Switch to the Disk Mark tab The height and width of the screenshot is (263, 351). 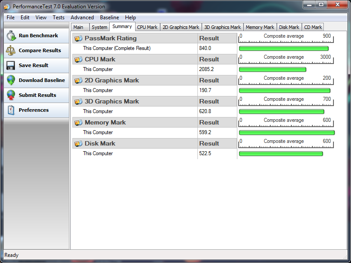(289, 27)
